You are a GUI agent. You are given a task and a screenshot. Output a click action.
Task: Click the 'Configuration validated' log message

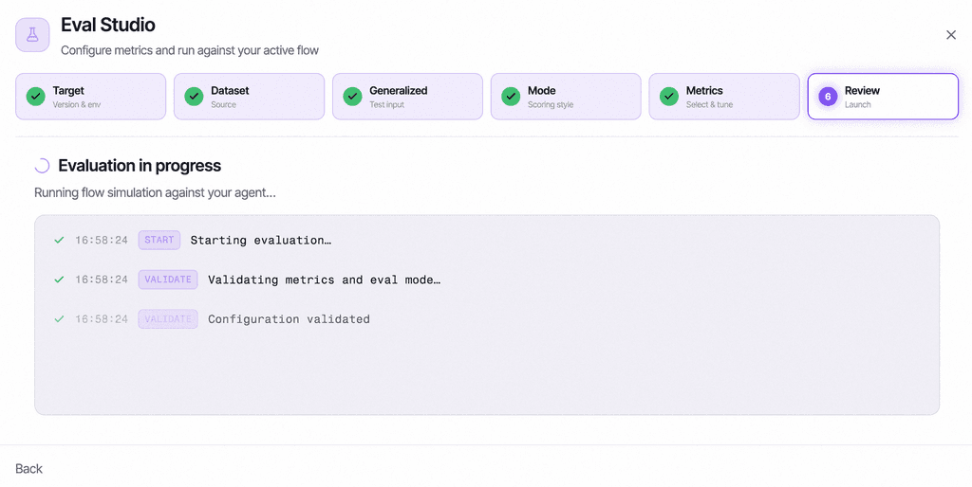pyautogui.click(x=289, y=319)
